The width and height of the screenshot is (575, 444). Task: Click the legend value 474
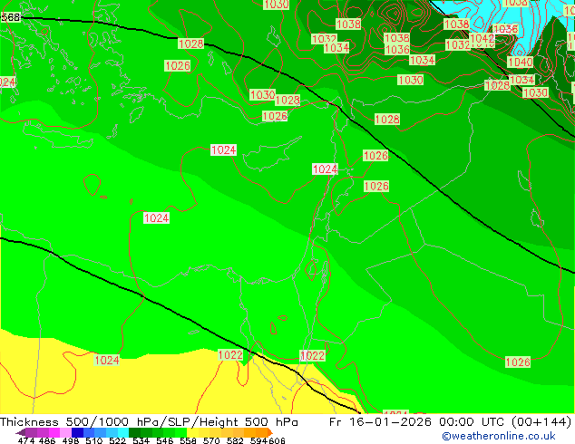[25, 440]
